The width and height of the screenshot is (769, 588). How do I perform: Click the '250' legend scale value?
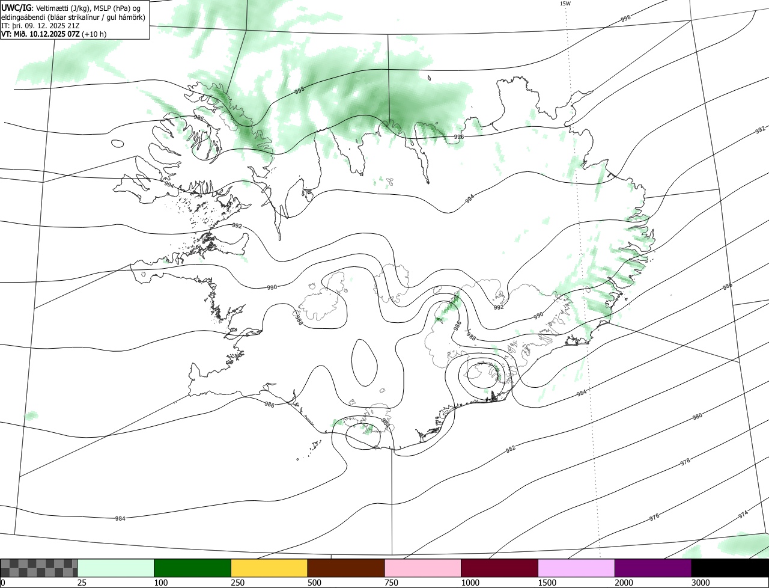pyautogui.click(x=238, y=583)
